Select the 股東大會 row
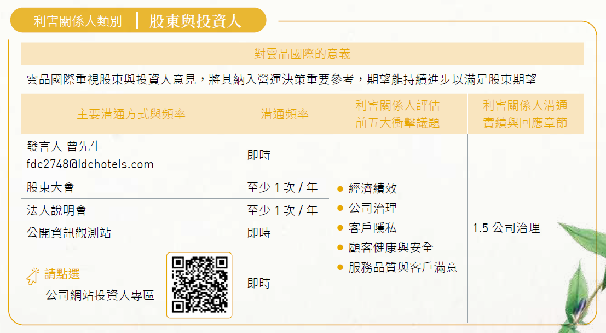The image size is (606, 333). (x=175, y=187)
